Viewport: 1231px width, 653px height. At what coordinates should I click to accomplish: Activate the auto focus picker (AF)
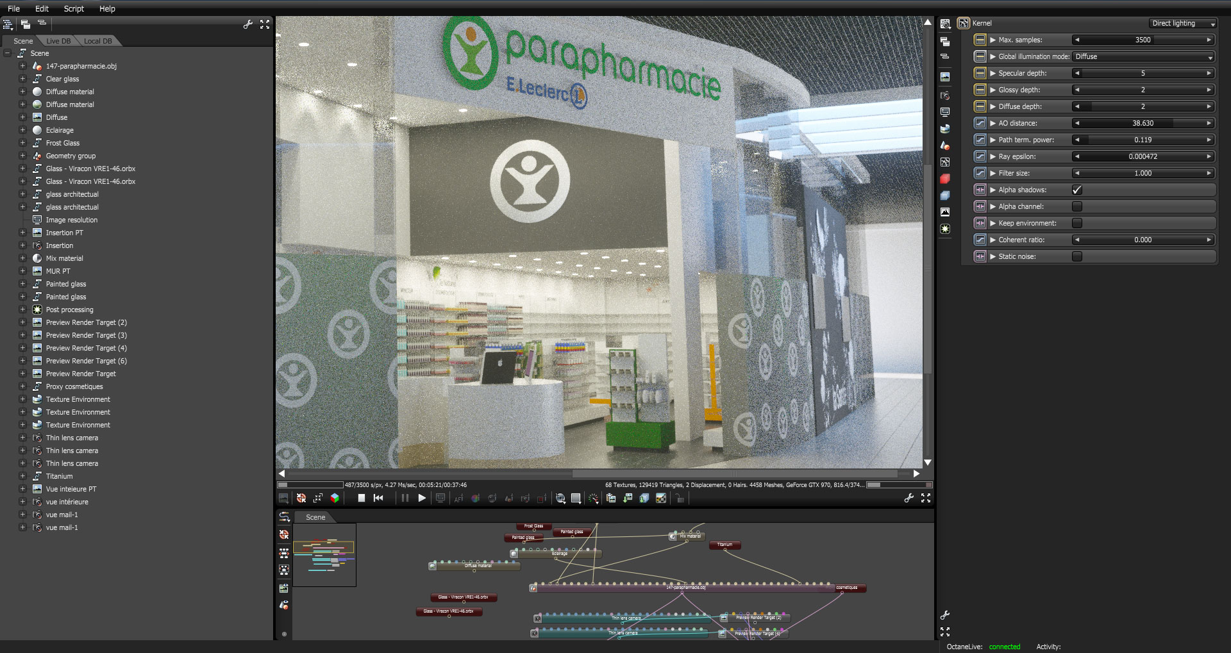point(459,498)
